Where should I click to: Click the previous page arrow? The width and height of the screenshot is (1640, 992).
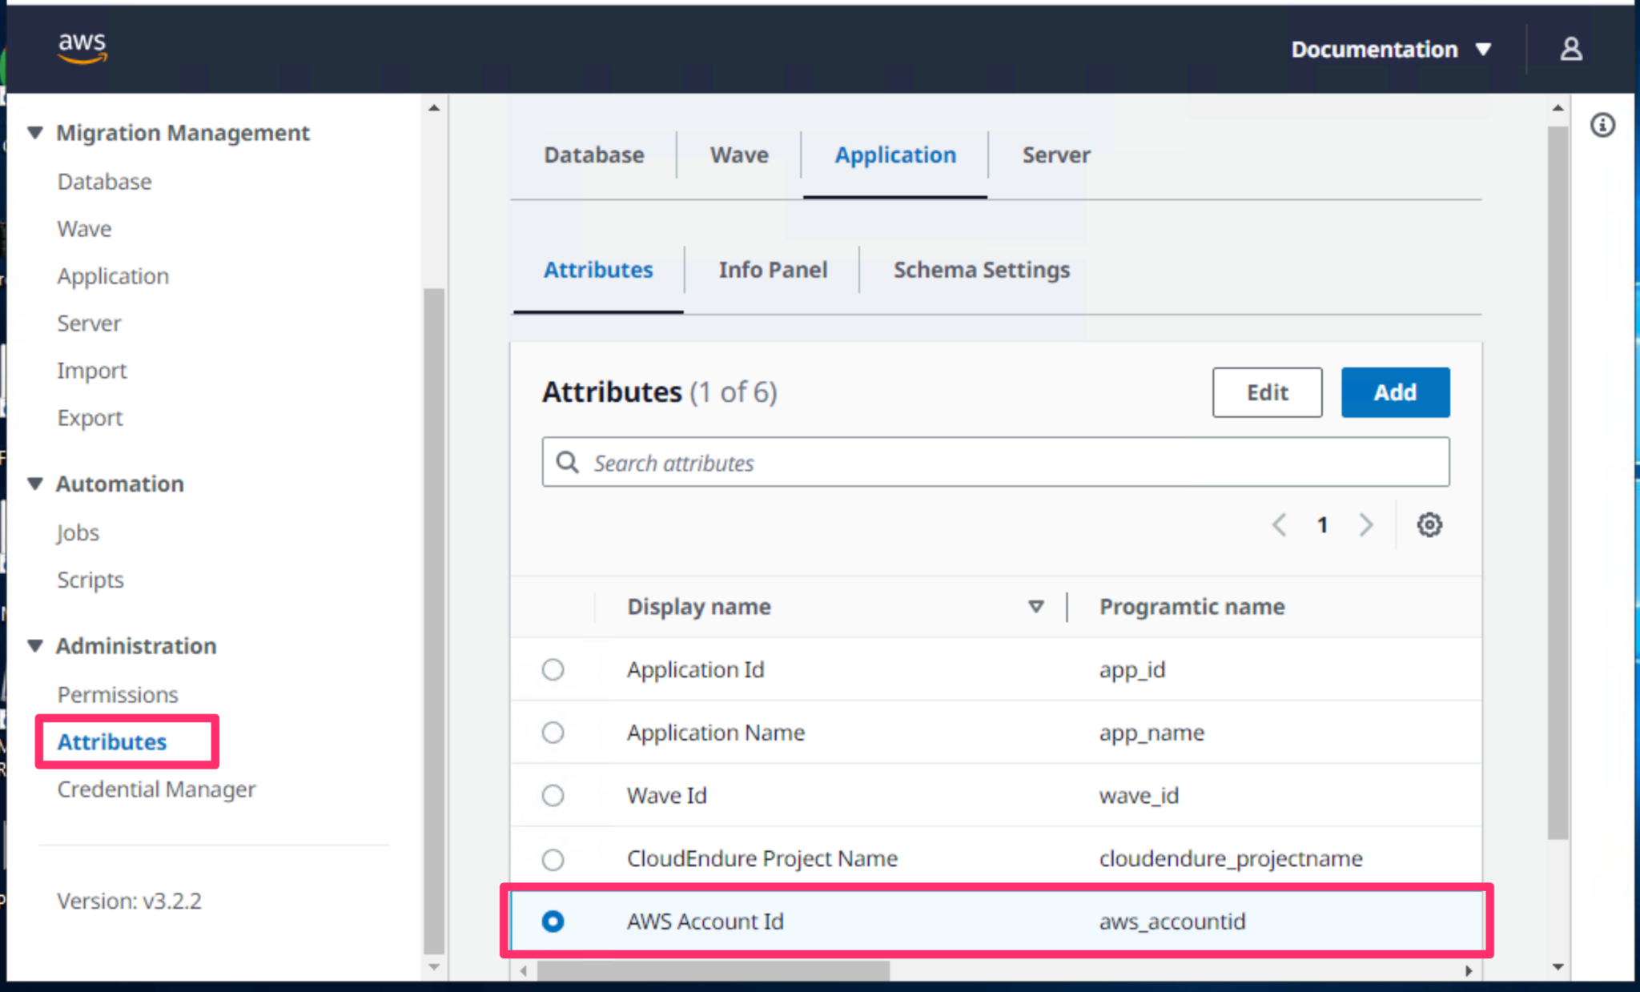1279,525
